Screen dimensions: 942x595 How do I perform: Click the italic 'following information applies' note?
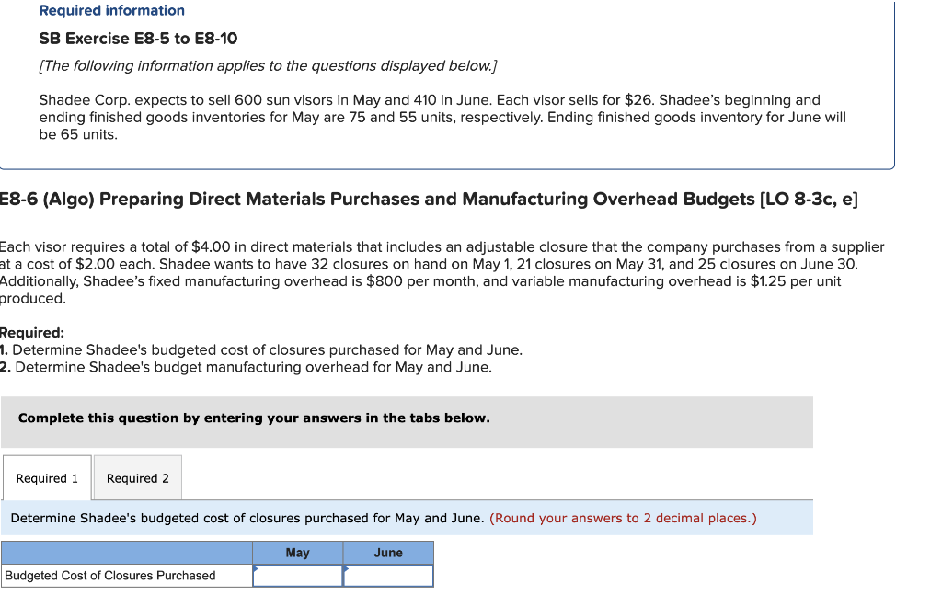coord(268,66)
